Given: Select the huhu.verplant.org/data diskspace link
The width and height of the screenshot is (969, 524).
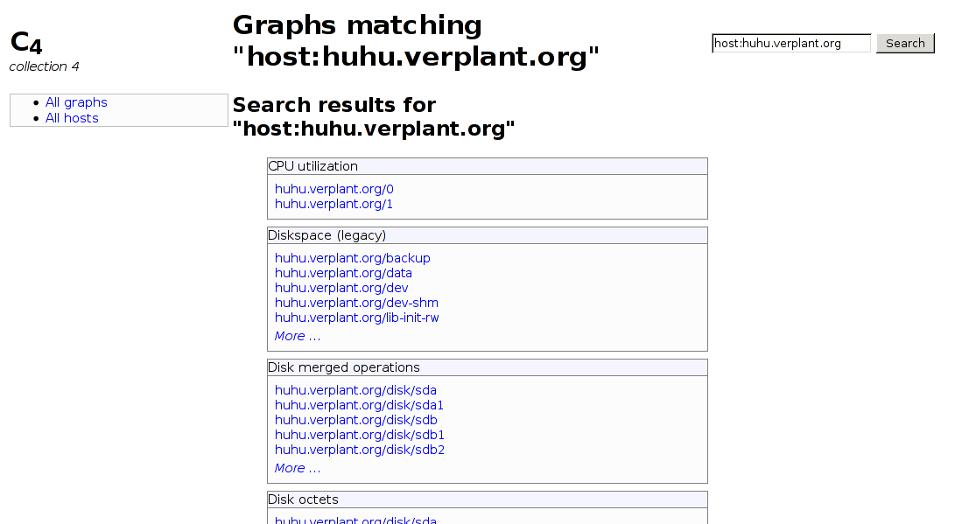Looking at the screenshot, I should tap(343, 273).
